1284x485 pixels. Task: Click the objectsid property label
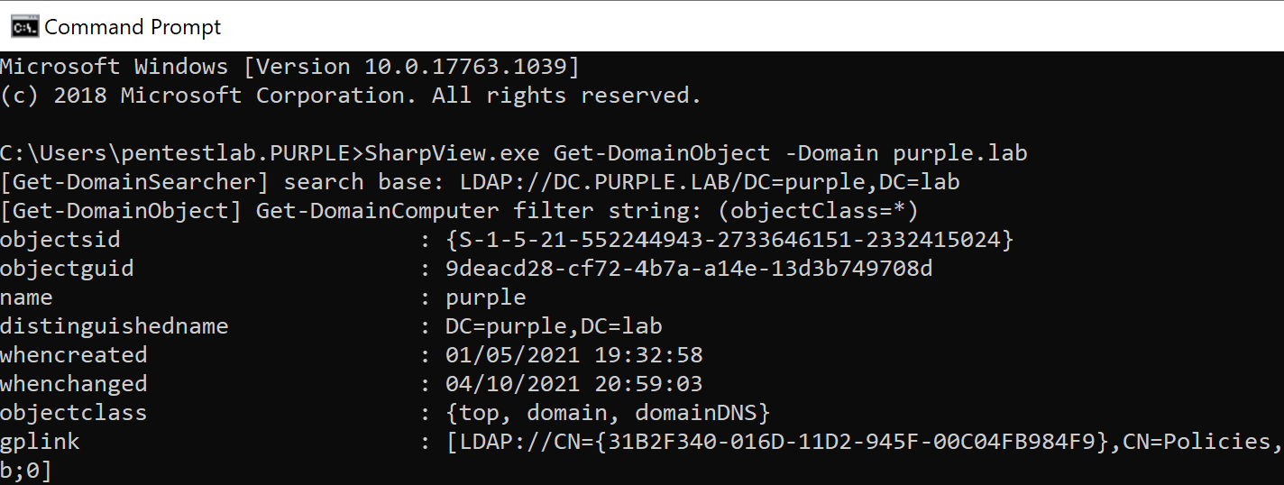(60, 240)
